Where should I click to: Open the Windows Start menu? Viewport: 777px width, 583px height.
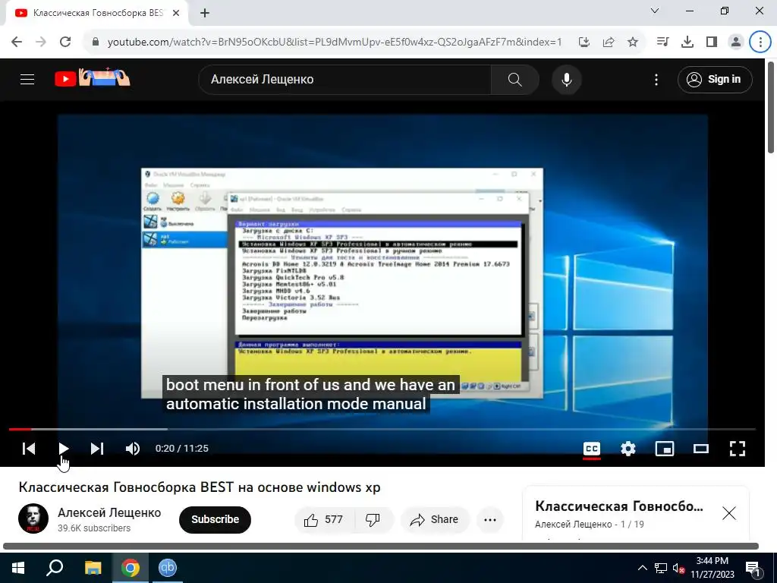coord(18,568)
